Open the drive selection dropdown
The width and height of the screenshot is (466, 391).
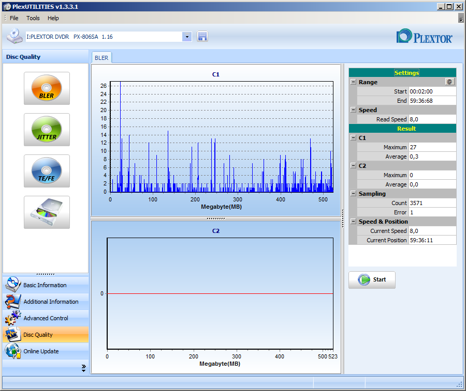[187, 37]
